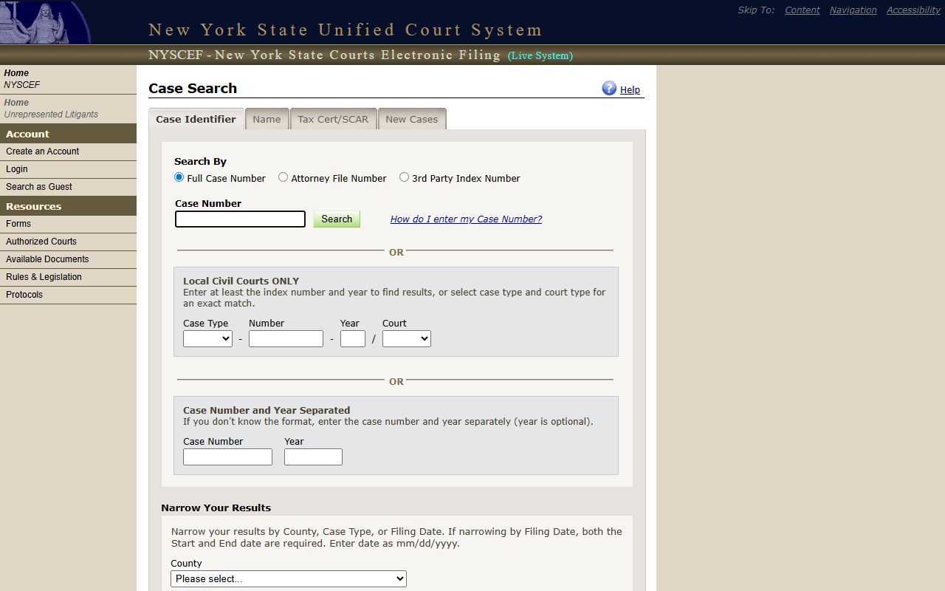
Task: Click the Help link text
Action: (630, 89)
